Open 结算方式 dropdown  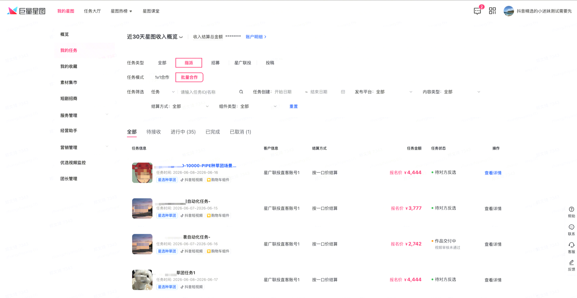click(x=180, y=106)
